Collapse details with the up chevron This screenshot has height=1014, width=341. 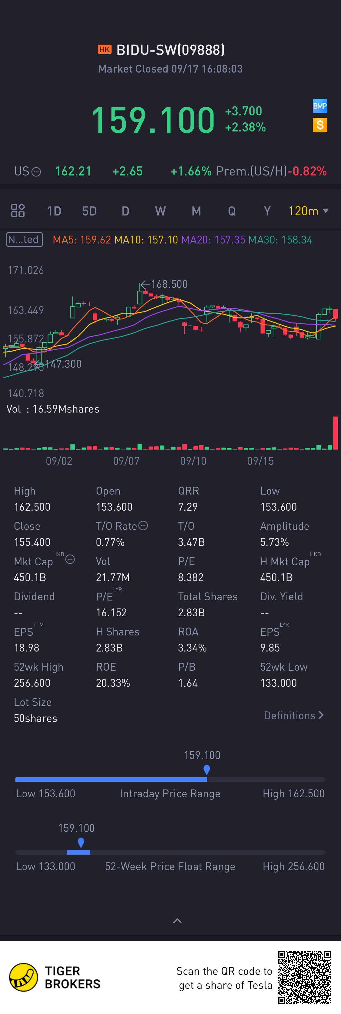[x=177, y=921]
